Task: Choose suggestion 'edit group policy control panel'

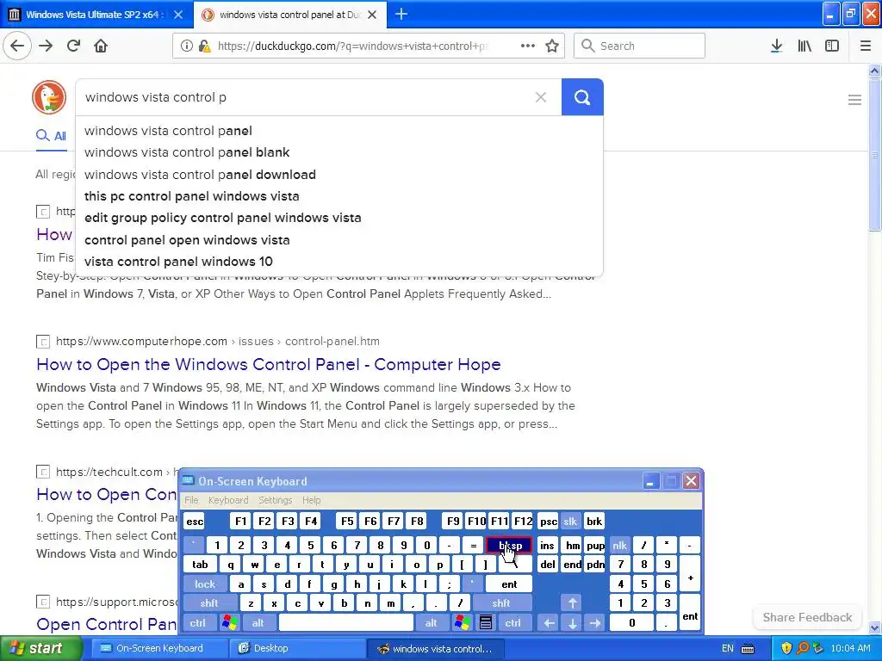Action: 339,218
